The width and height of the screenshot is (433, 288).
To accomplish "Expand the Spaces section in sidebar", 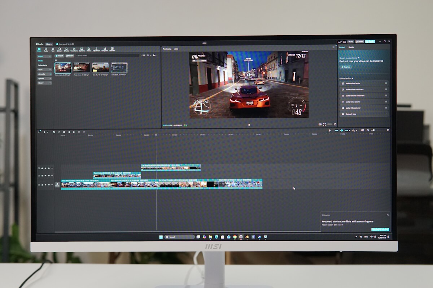I will (44, 78).
